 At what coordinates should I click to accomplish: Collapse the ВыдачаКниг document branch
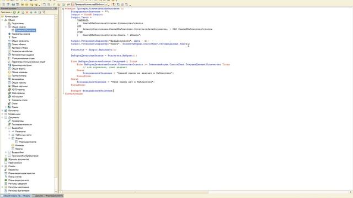(6, 128)
